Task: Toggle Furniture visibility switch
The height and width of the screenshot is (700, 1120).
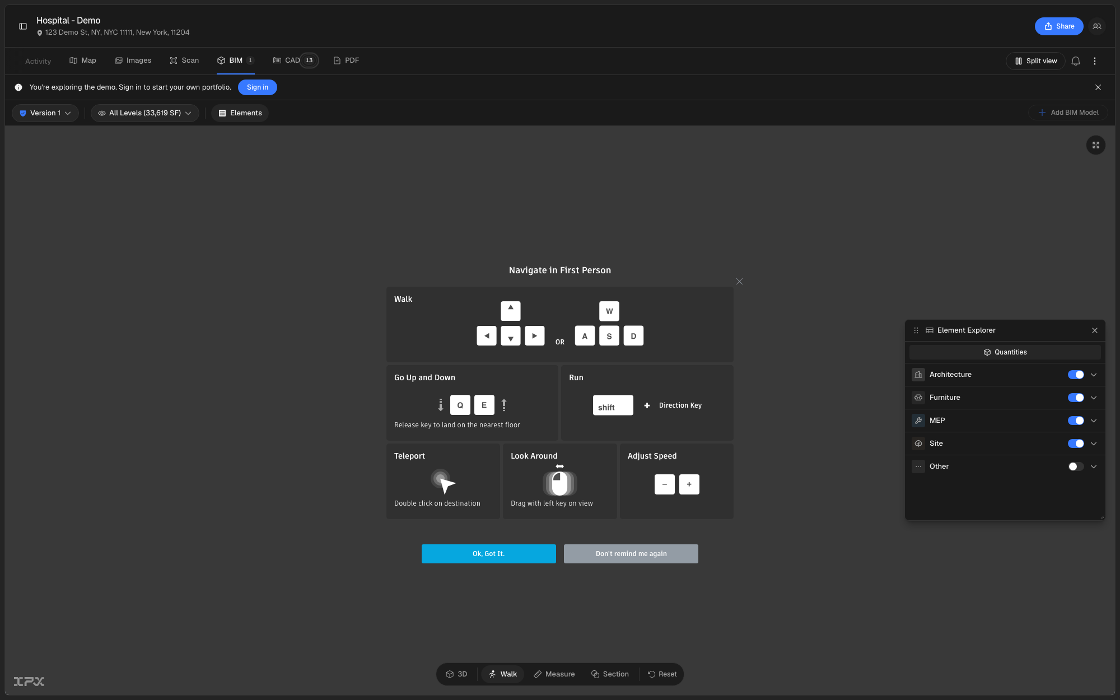Action: tap(1075, 398)
